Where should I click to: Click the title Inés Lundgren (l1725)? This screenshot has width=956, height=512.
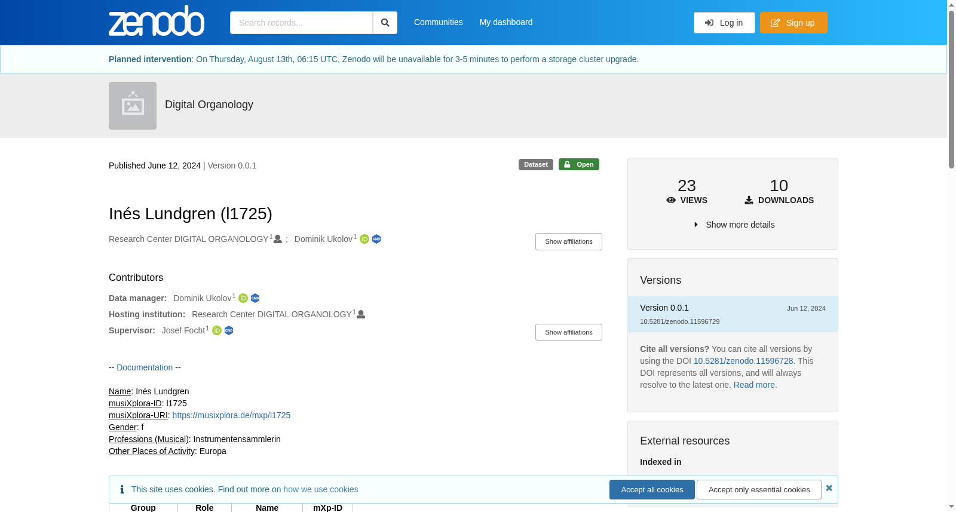pyautogui.click(x=191, y=213)
